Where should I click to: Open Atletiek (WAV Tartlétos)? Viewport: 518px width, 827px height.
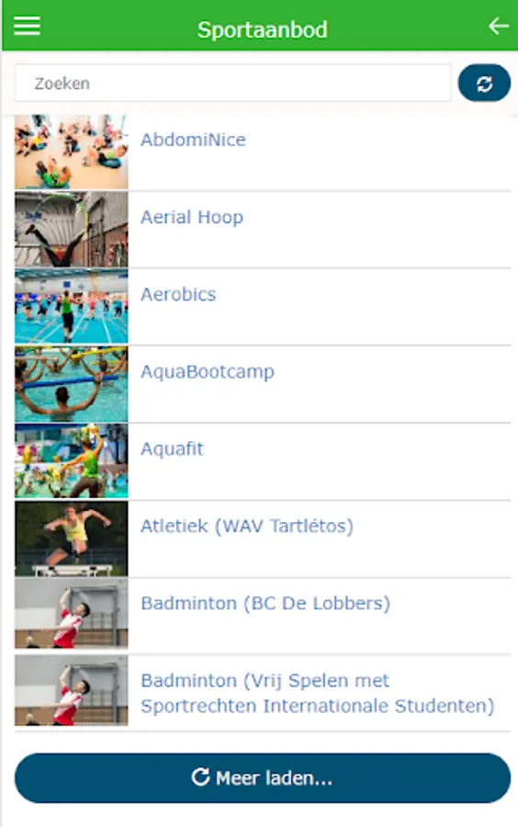coord(247,527)
